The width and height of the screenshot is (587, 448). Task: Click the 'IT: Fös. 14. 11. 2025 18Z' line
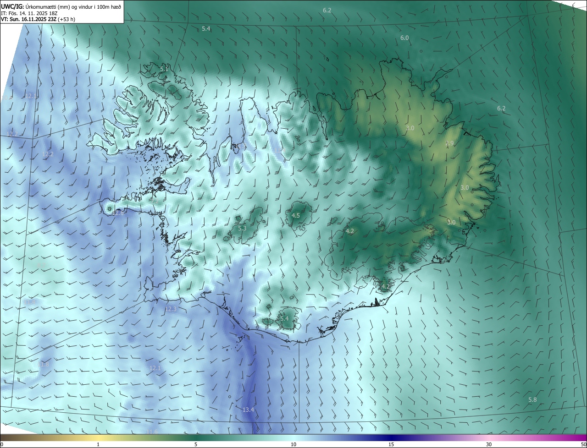pos(29,13)
